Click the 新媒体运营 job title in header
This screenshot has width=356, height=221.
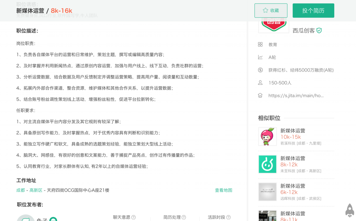click(30, 11)
